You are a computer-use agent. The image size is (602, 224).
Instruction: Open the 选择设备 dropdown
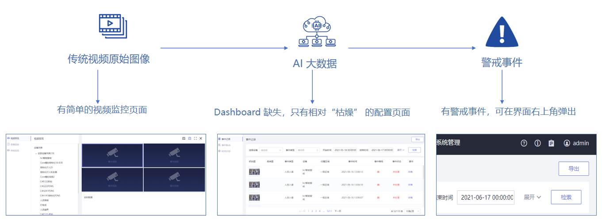click(x=271, y=150)
